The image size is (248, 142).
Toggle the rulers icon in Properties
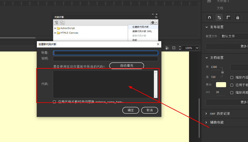[x=228, y=18]
